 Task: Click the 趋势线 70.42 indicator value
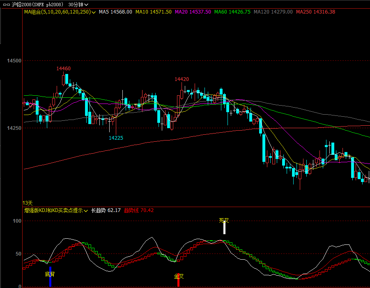[139, 210]
